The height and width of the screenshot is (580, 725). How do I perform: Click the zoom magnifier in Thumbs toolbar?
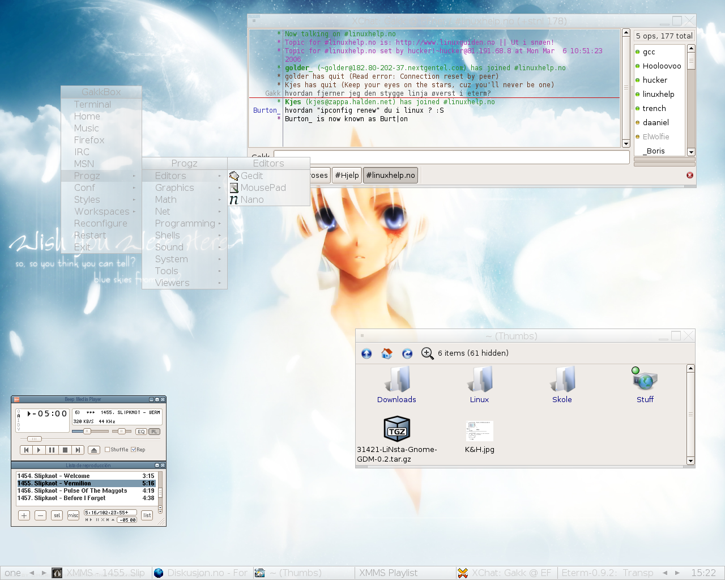(428, 353)
